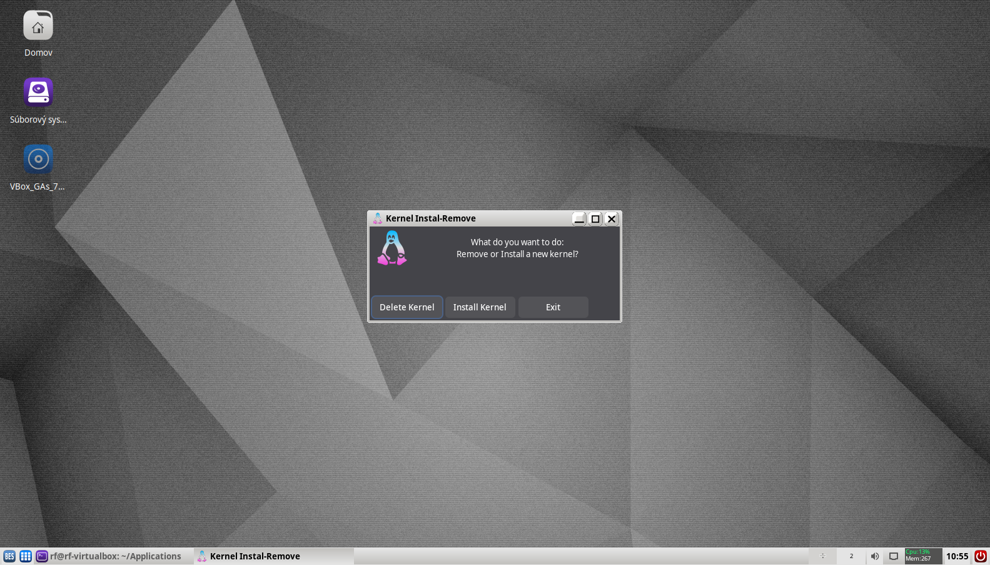Open the red power/logout button
The image size is (990, 565).
point(981,556)
